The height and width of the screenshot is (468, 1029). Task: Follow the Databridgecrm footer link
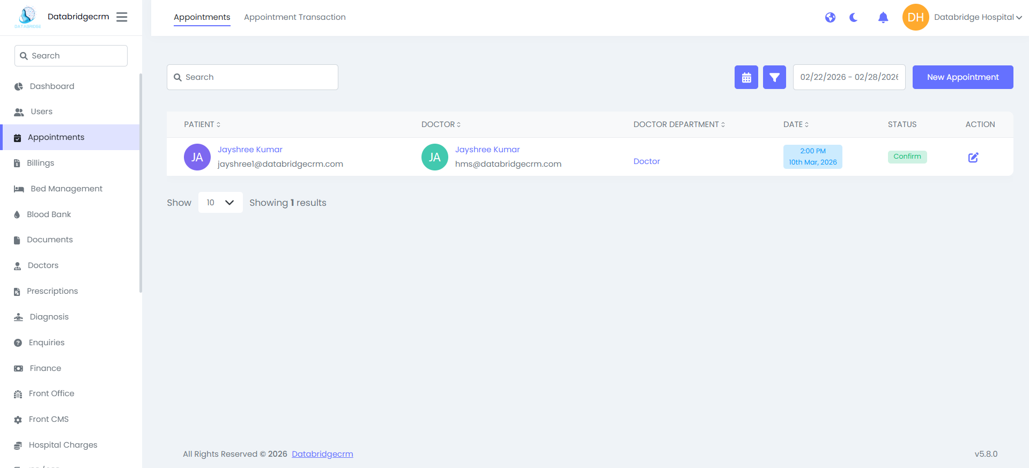322,454
